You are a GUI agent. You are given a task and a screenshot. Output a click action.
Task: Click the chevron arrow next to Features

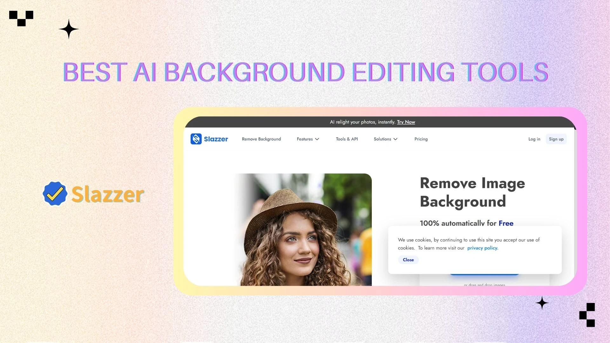click(x=317, y=139)
